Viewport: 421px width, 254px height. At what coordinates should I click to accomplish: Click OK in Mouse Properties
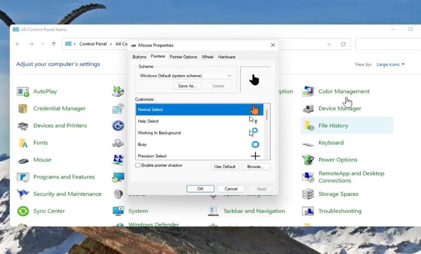(200, 189)
